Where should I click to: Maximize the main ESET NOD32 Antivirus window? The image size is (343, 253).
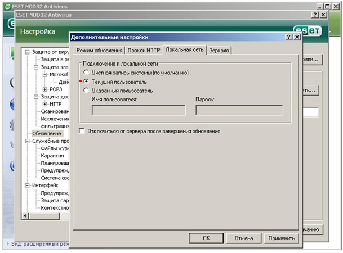pyautogui.click(x=327, y=7)
